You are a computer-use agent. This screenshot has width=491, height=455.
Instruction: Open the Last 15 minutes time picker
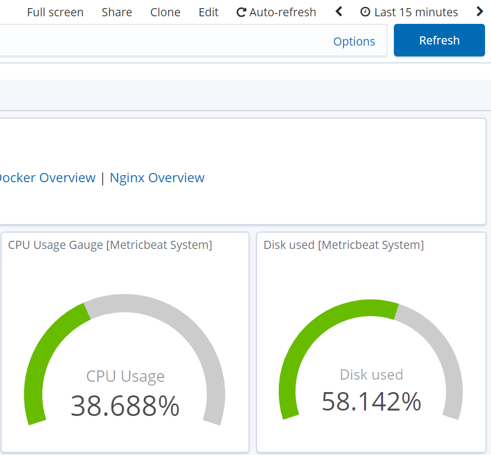click(x=410, y=12)
